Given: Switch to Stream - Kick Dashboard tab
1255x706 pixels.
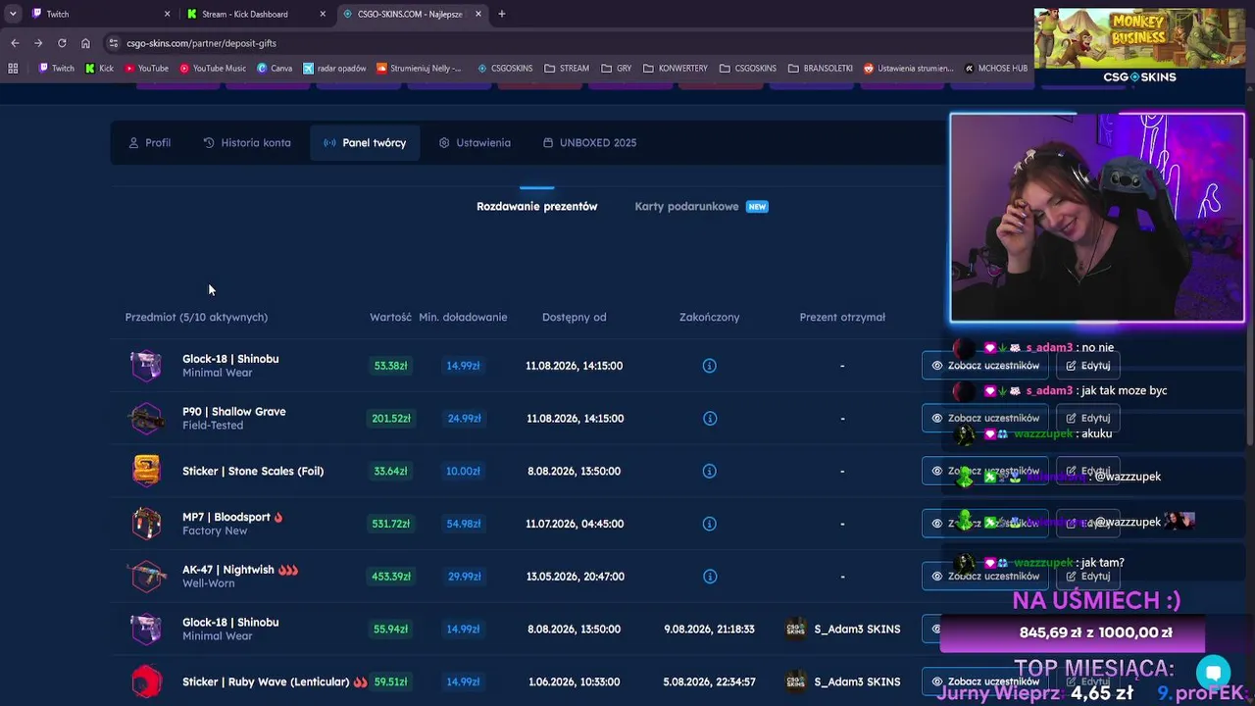Looking at the screenshot, I should [x=256, y=14].
